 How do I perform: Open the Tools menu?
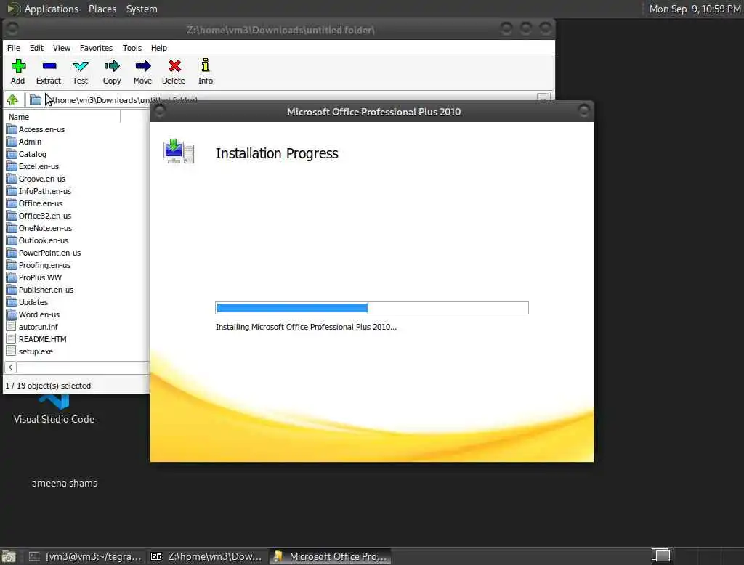tap(132, 48)
